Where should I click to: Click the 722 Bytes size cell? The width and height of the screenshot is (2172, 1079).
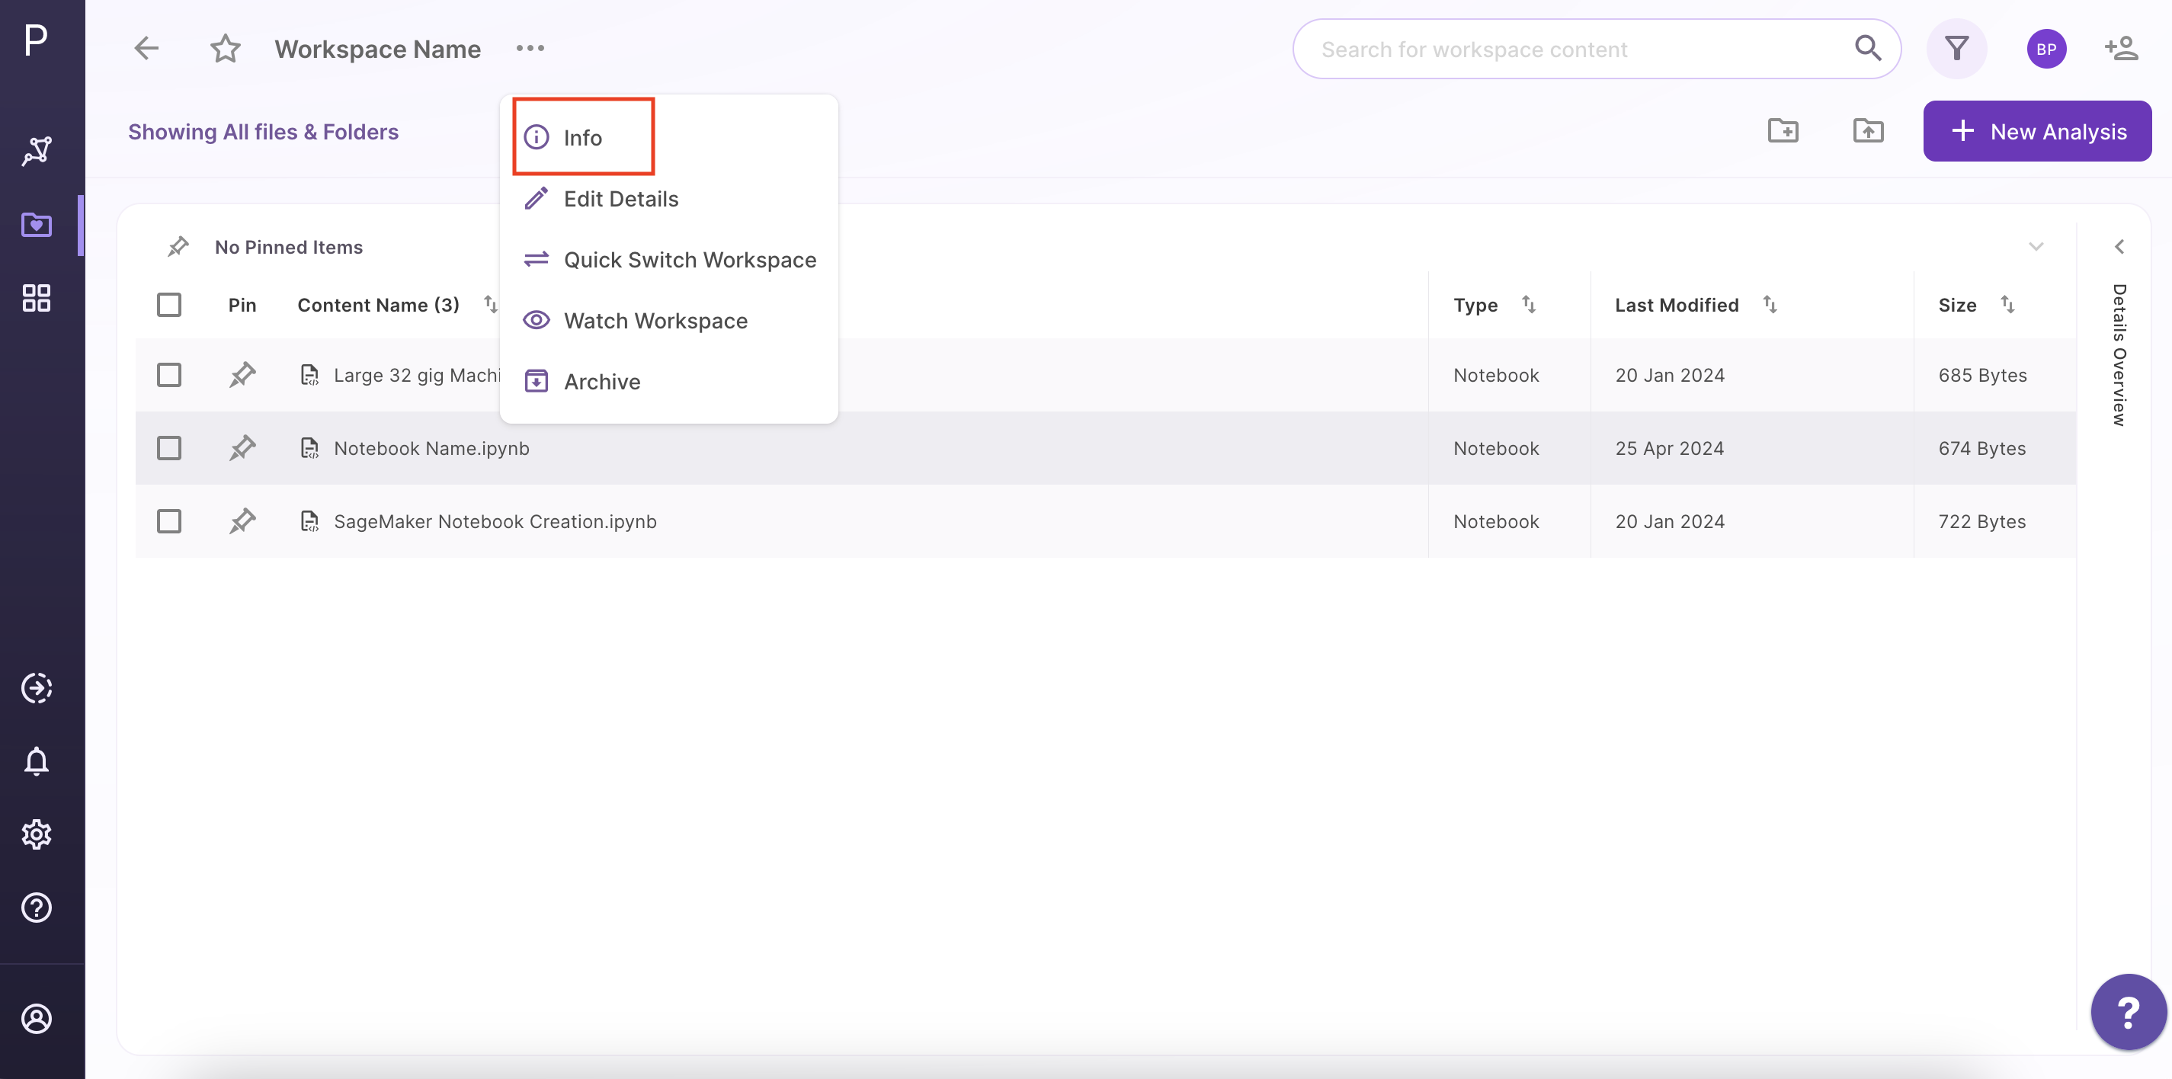[x=1981, y=521]
